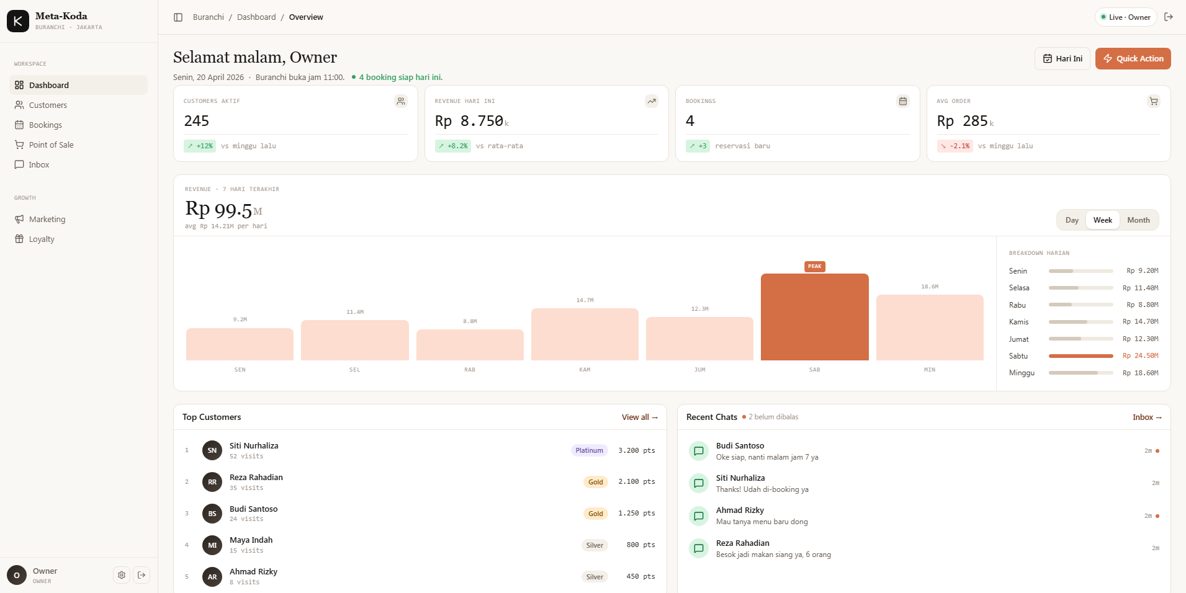Click the RR avatar for Reza Rahadian

point(212,482)
